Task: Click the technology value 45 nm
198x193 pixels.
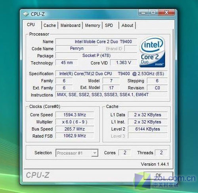Action: coord(67,62)
